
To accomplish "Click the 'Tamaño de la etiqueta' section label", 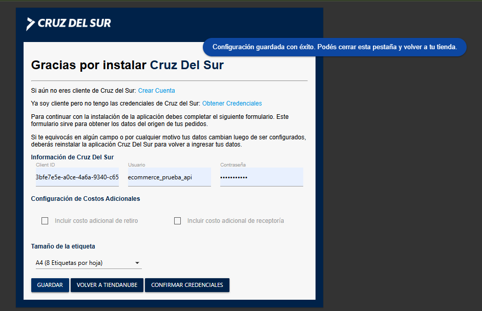I will coord(63,246).
